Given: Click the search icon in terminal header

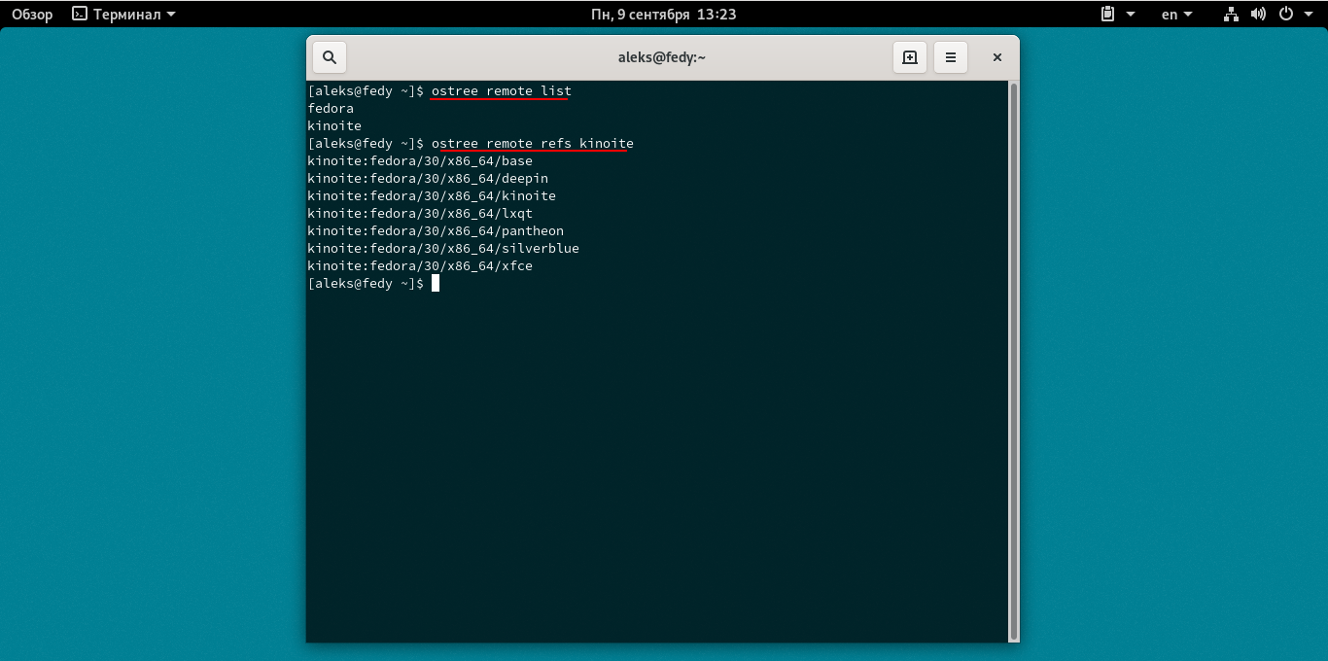Looking at the screenshot, I should click(x=330, y=57).
